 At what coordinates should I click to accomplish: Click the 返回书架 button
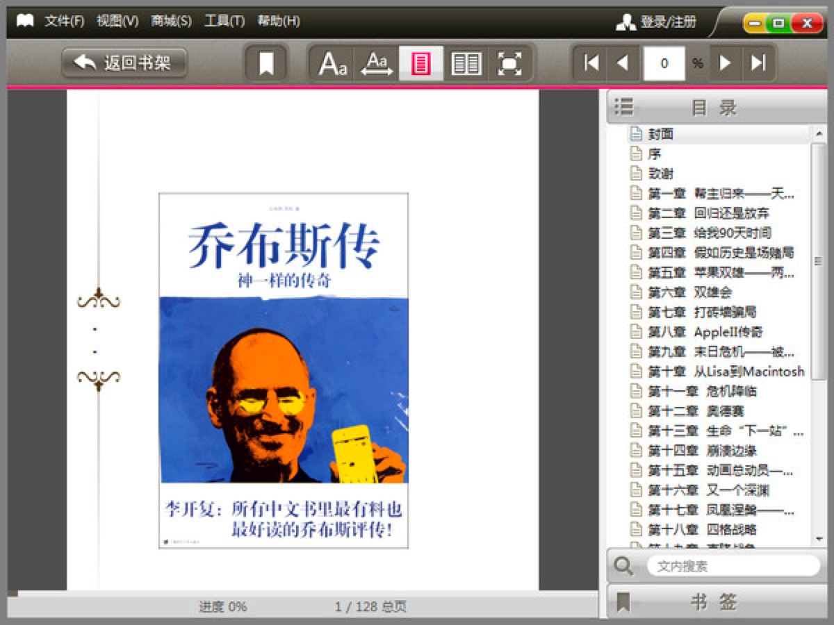click(x=123, y=61)
